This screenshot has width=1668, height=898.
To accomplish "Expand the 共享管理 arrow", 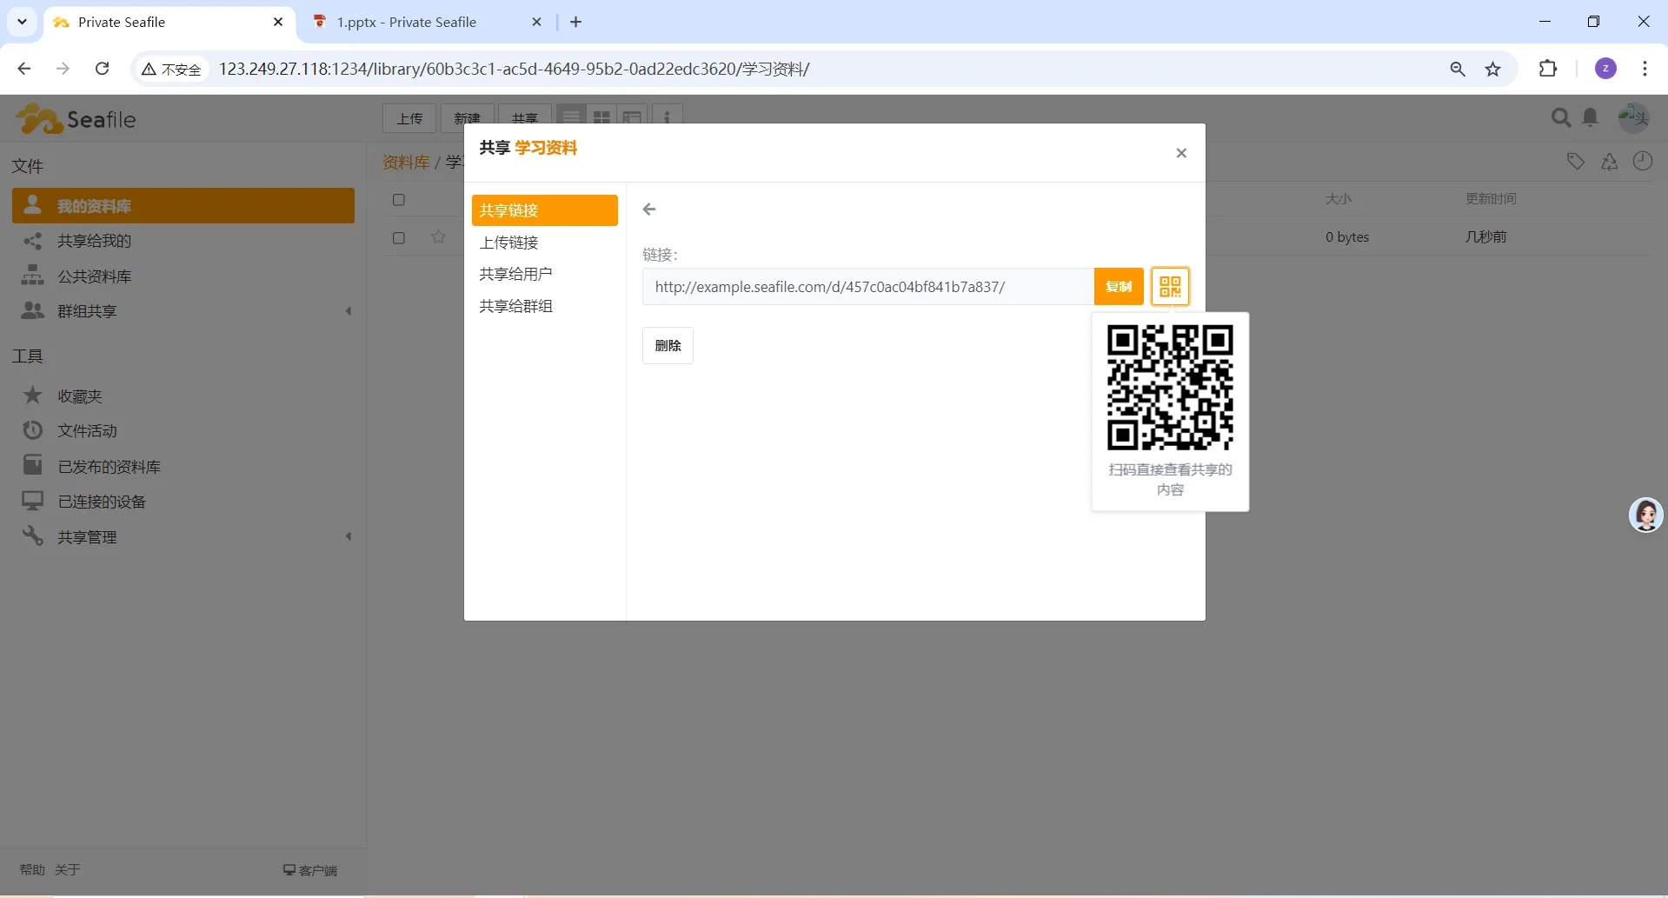I will pyautogui.click(x=349, y=537).
